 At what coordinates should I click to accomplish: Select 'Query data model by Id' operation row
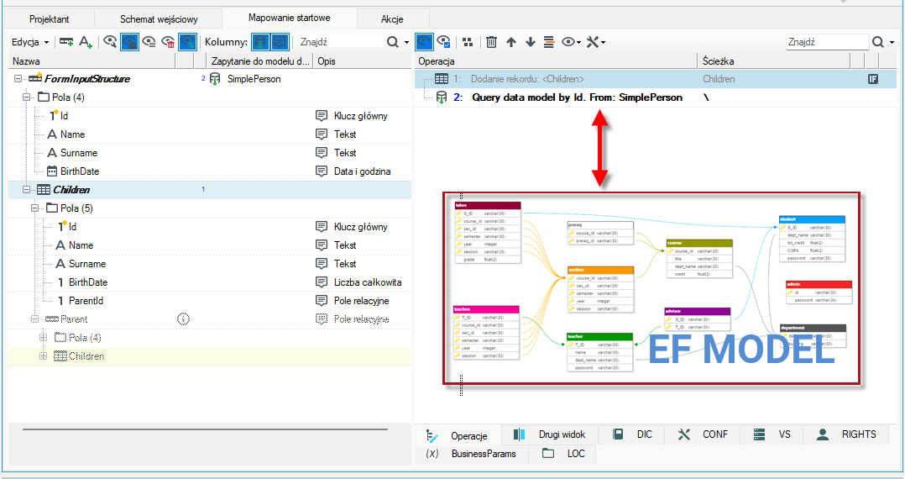[x=656, y=97]
